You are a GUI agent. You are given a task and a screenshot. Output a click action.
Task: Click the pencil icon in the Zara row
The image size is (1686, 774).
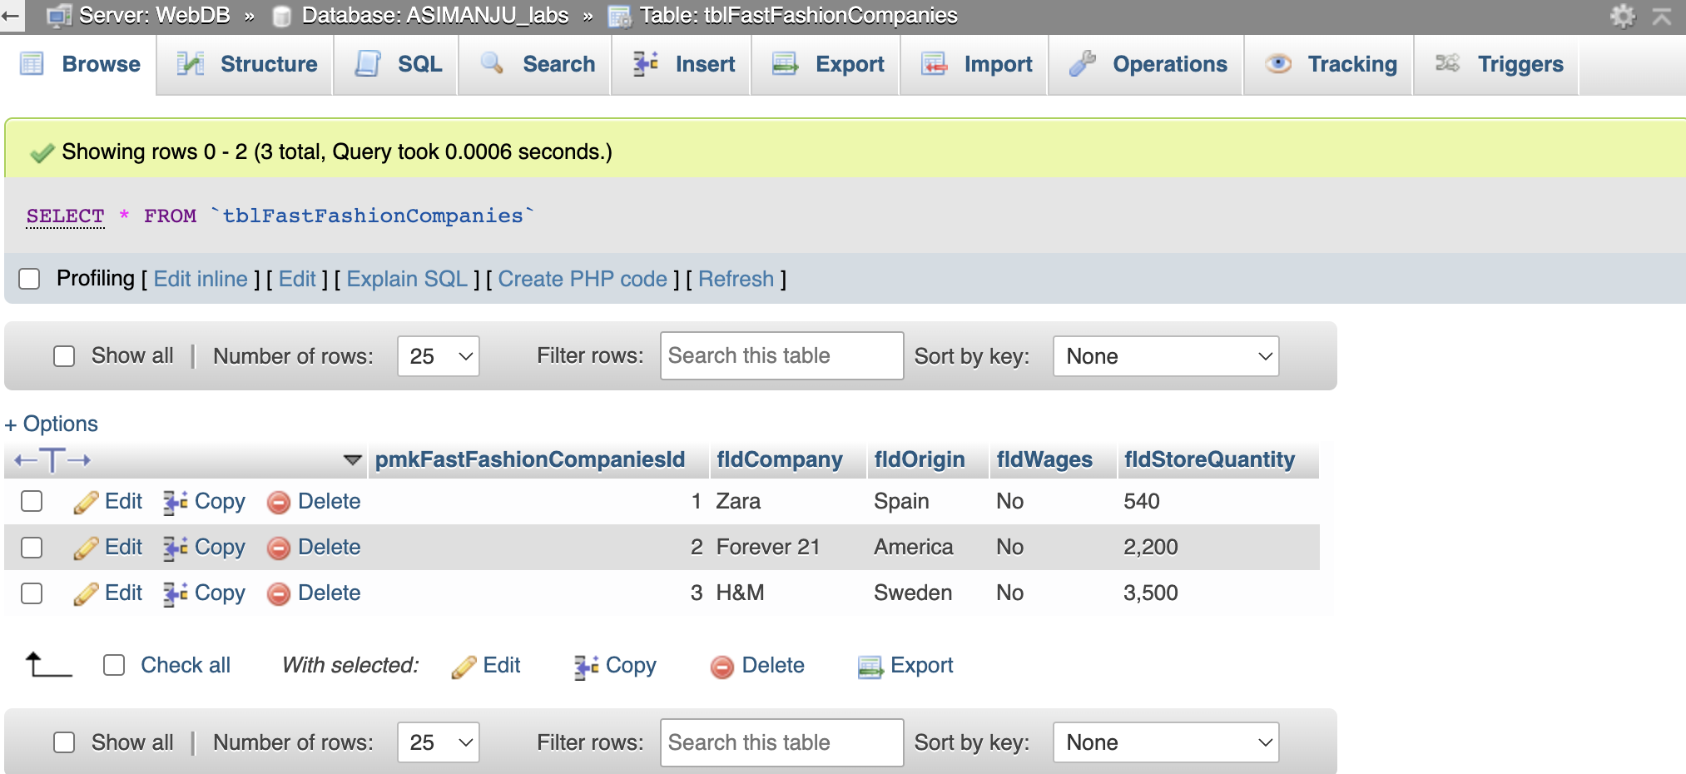point(87,502)
